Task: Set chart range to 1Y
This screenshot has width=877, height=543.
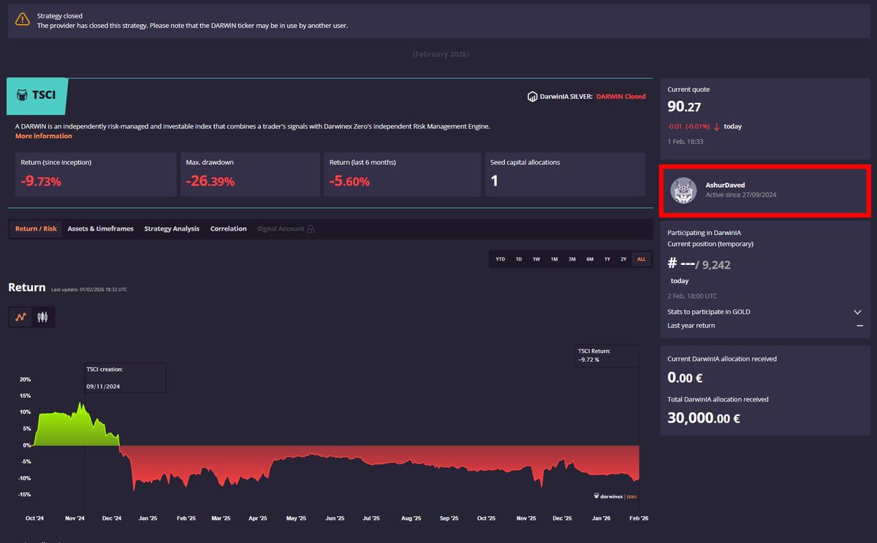Action: (607, 259)
